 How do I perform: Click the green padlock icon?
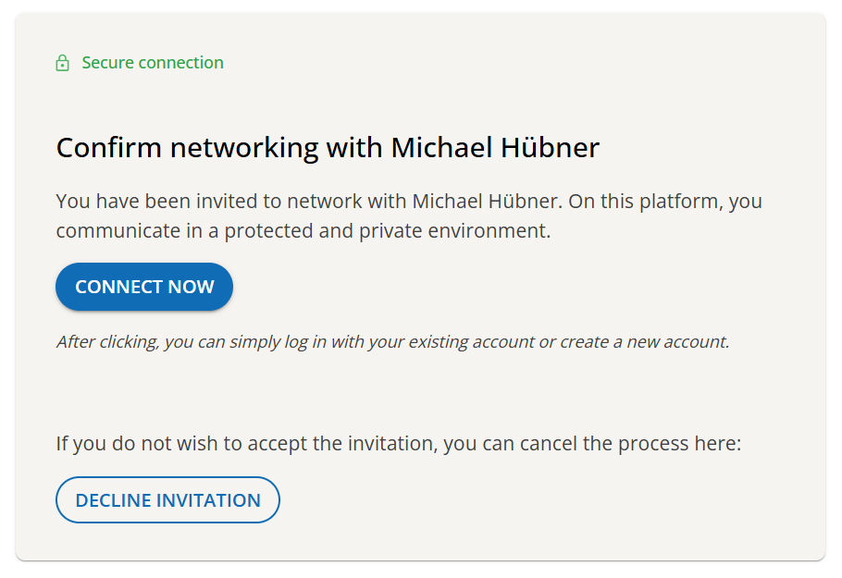62,63
